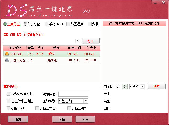Click the 还原系统 column header

[x=15, y=48]
